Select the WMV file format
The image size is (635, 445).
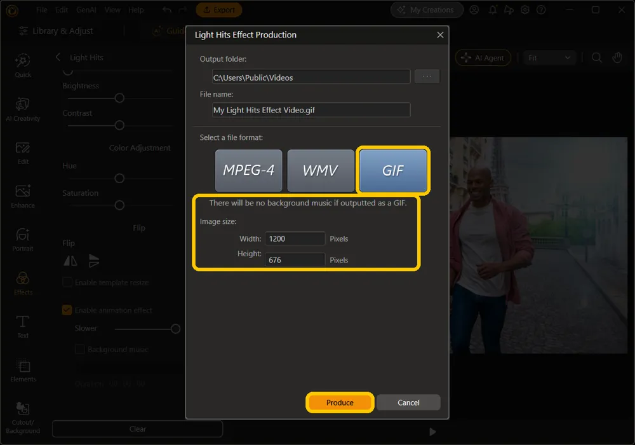(320, 170)
